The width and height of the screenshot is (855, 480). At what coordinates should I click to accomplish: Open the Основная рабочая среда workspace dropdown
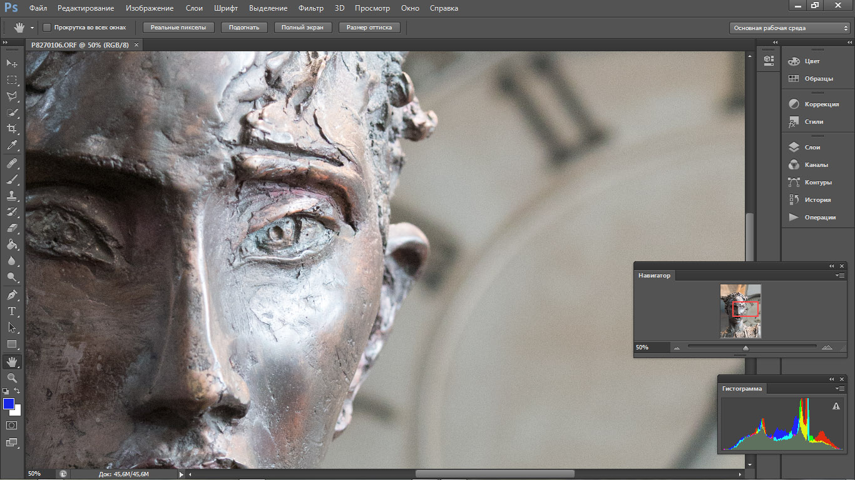tap(791, 28)
